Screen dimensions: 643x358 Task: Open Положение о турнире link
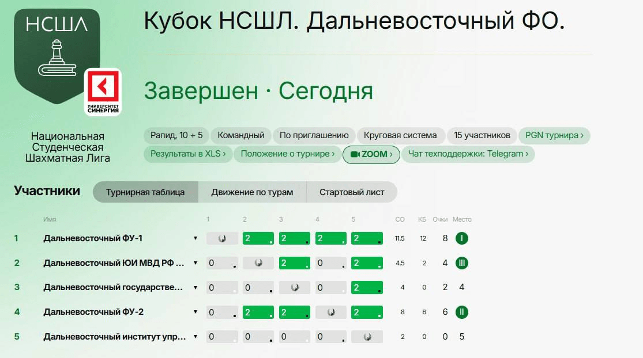[x=287, y=154]
